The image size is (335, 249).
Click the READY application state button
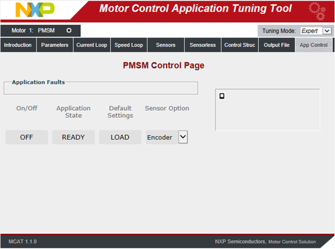[x=73, y=138]
